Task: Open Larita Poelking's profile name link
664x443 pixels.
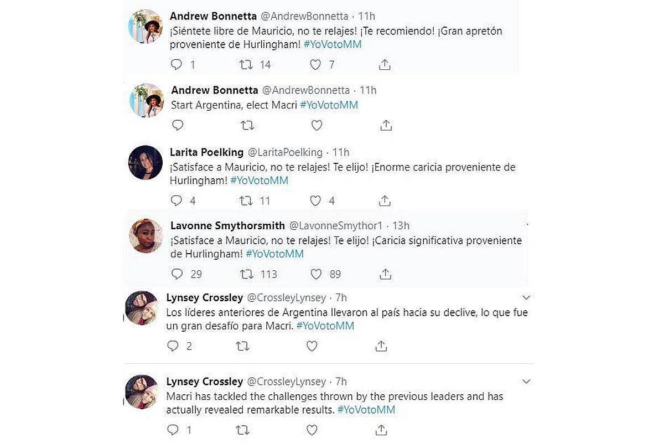Action: [206, 152]
